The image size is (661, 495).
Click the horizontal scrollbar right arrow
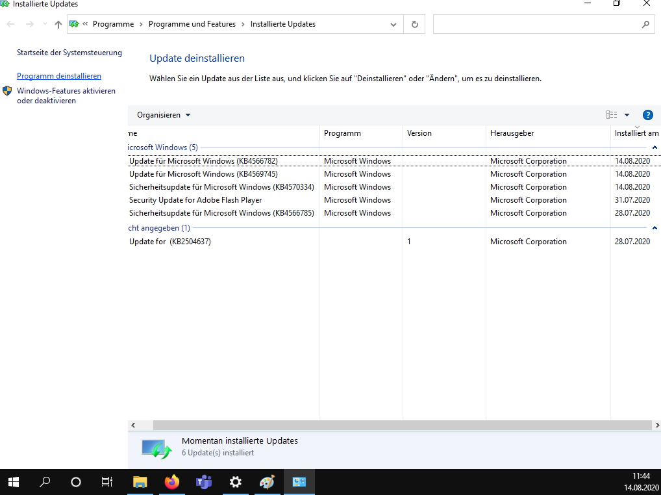point(657,425)
